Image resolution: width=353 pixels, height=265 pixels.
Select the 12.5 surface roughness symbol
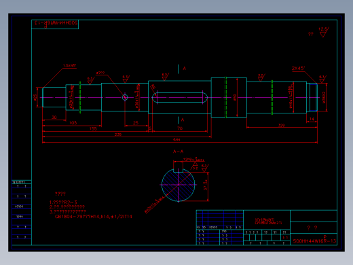pos(324,32)
